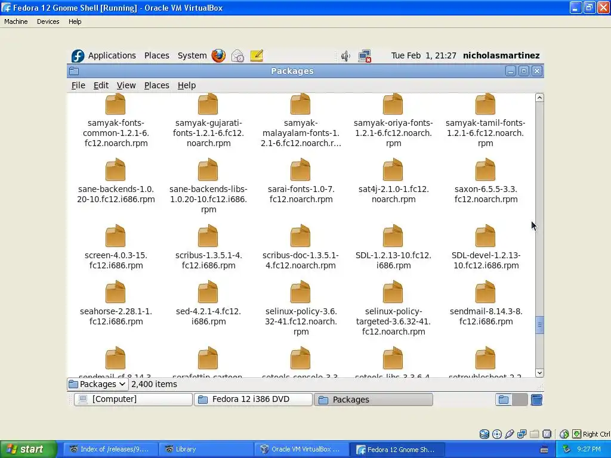Viewport: 611px width, 458px height.
Task: Click the scroll up arrow in Packages
Action: point(539,98)
